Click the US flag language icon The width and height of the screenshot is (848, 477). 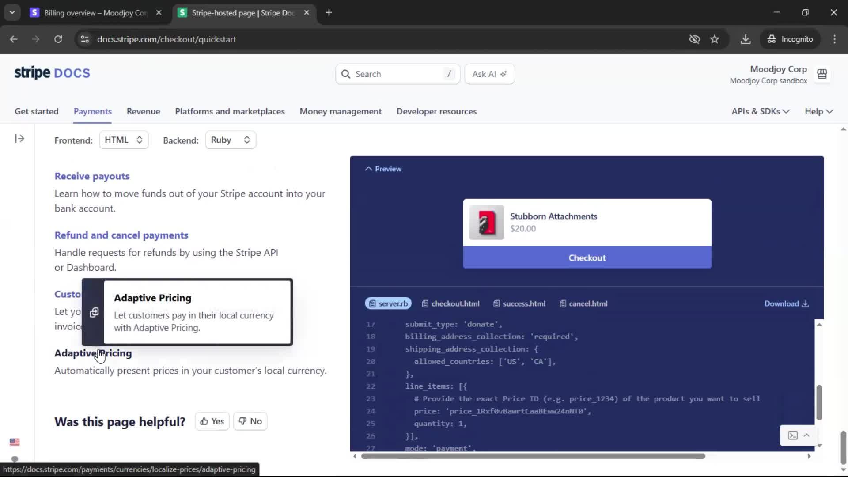[x=15, y=442]
